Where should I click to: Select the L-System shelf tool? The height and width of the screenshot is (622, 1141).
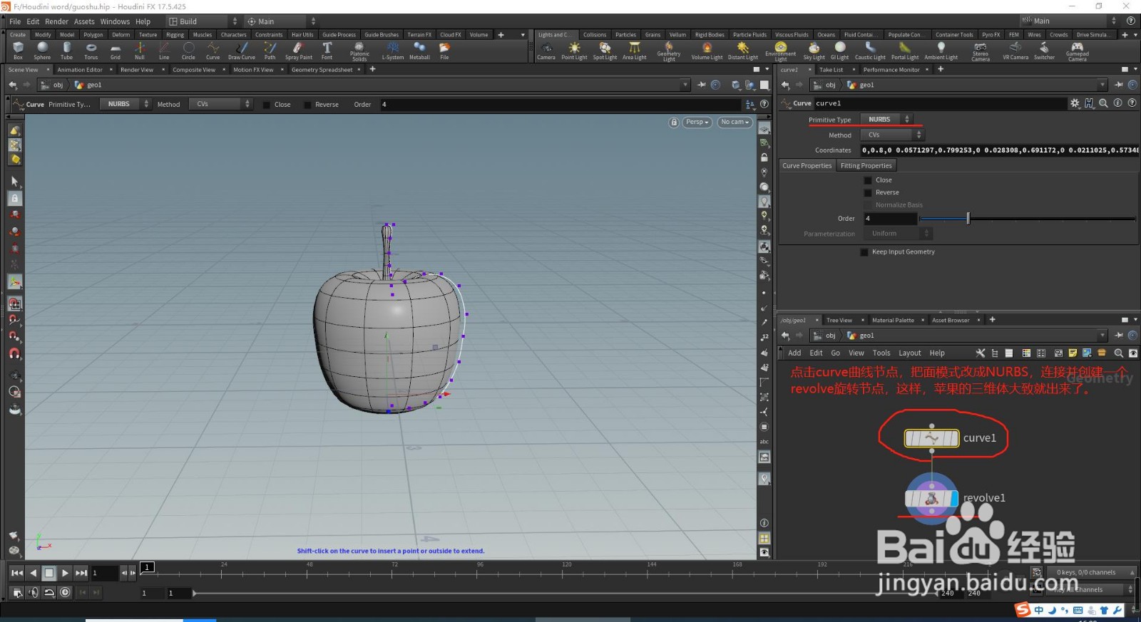tap(392, 50)
